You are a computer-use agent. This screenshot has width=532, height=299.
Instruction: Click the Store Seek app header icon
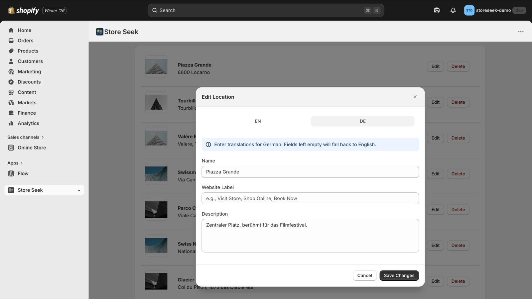pyautogui.click(x=99, y=32)
